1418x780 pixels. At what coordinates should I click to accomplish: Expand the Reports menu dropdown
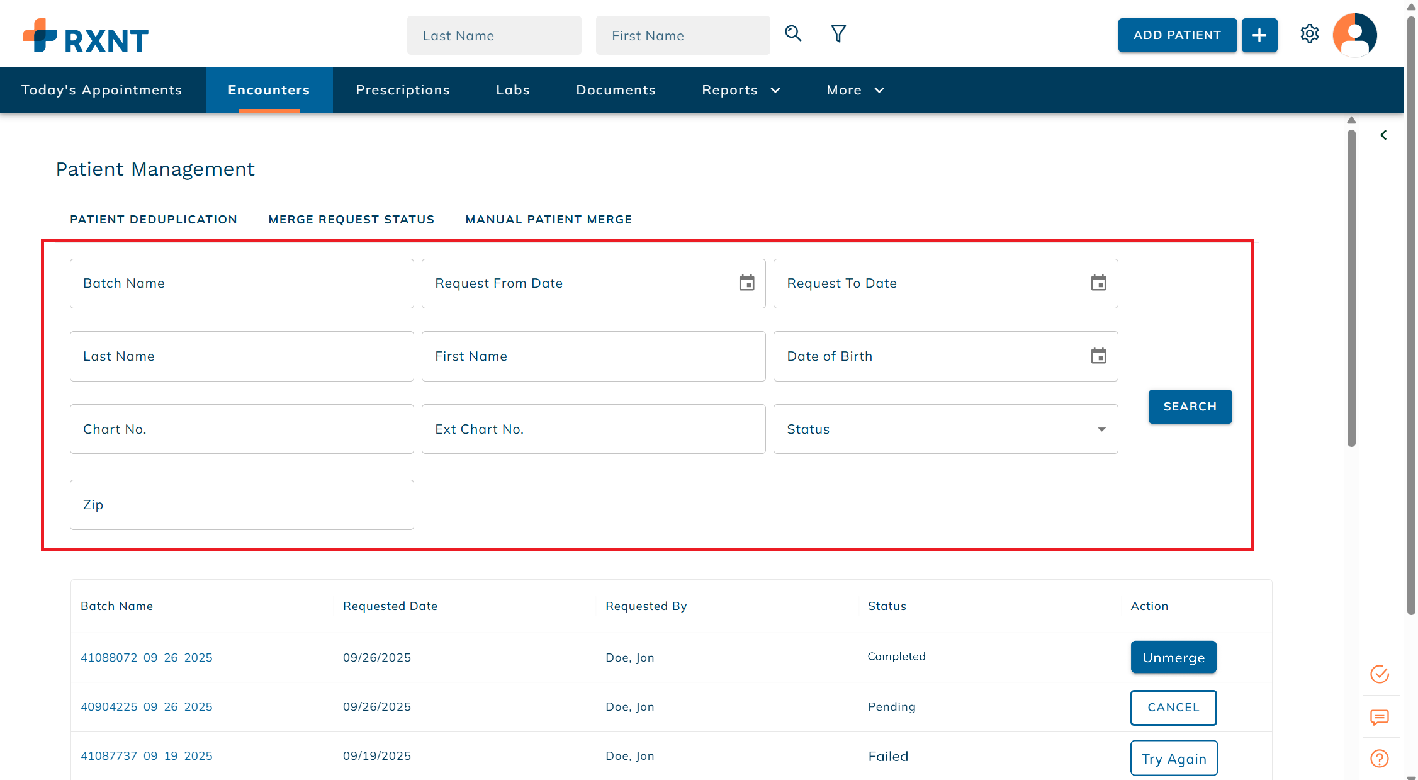pyautogui.click(x=741, y=90)
